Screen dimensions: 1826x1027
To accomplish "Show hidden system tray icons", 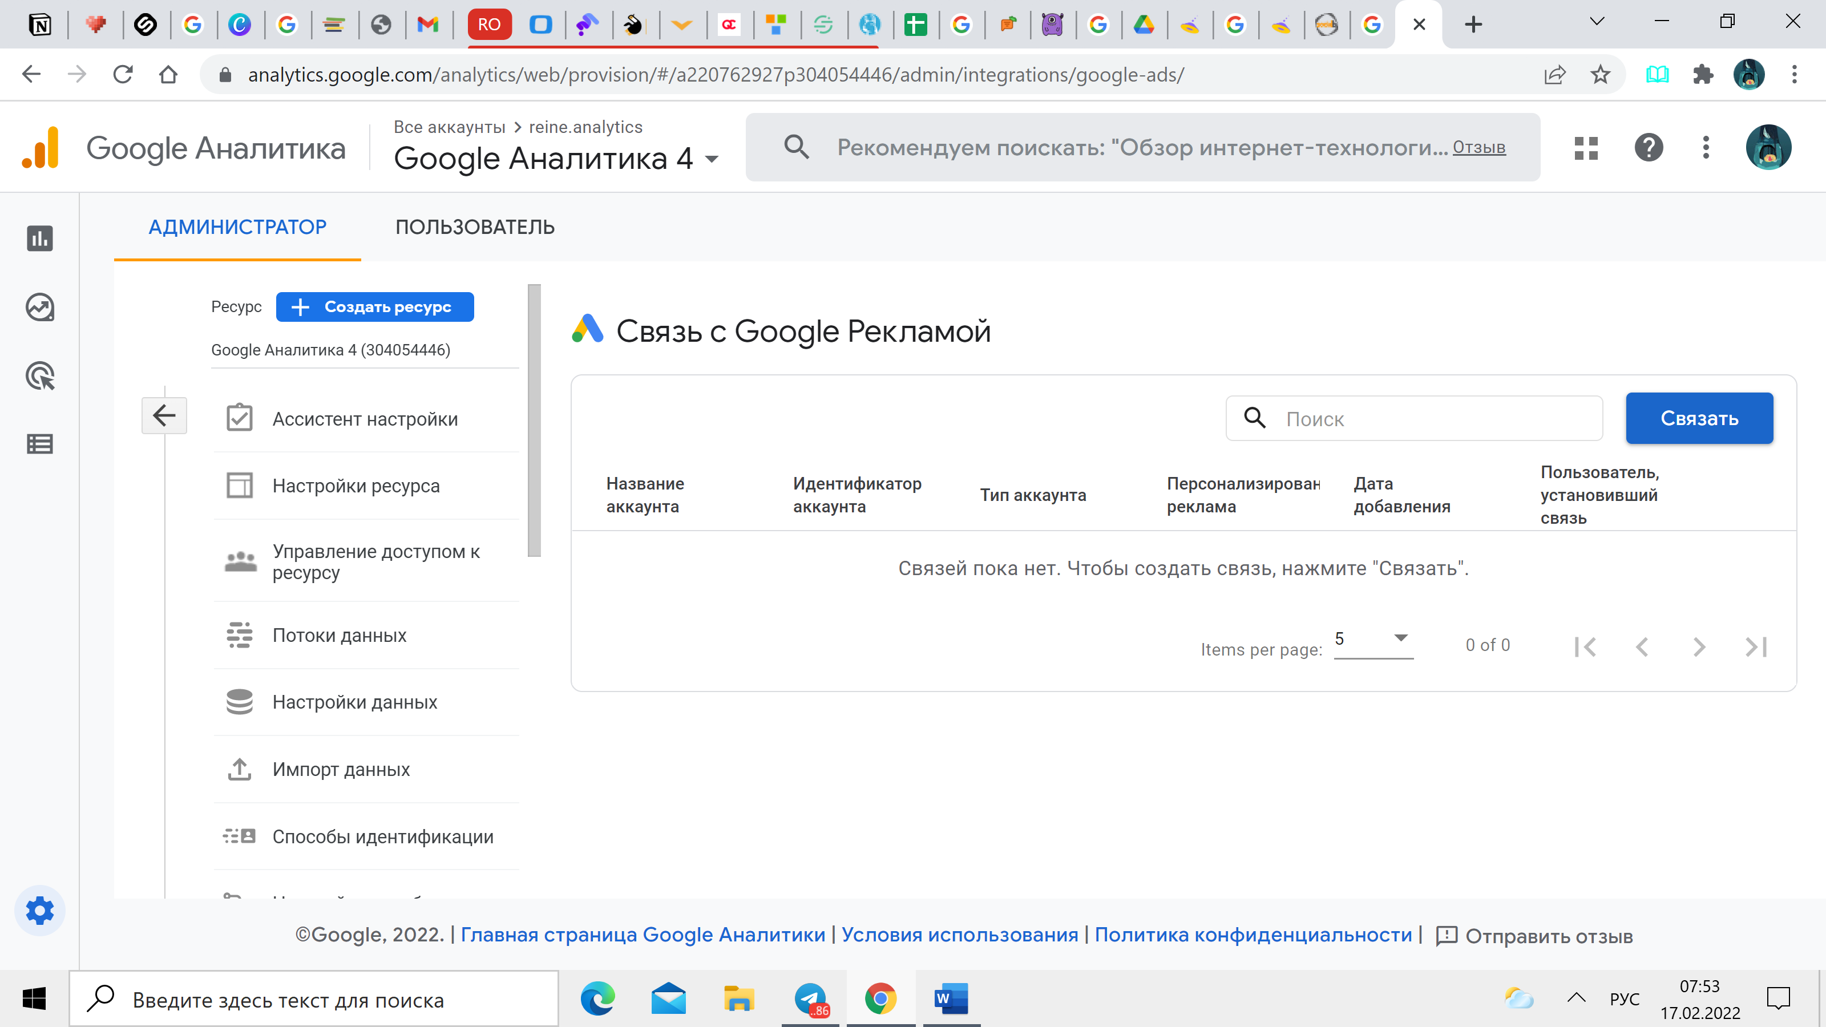I will pos(1575,998).
